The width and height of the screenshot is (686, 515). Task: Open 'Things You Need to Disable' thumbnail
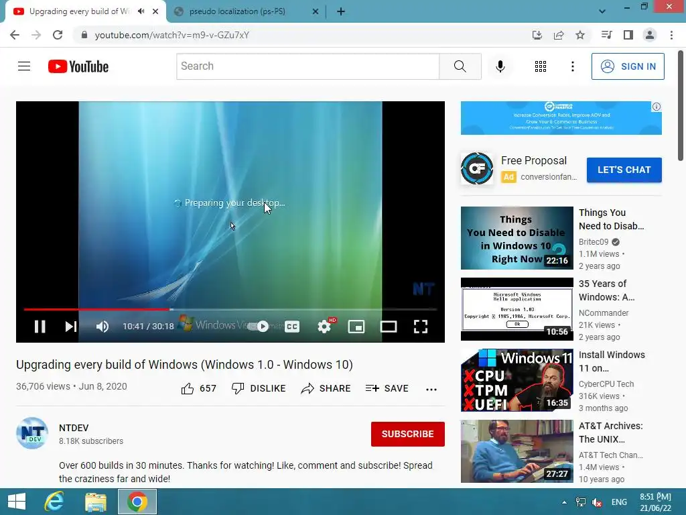point(517,238)
